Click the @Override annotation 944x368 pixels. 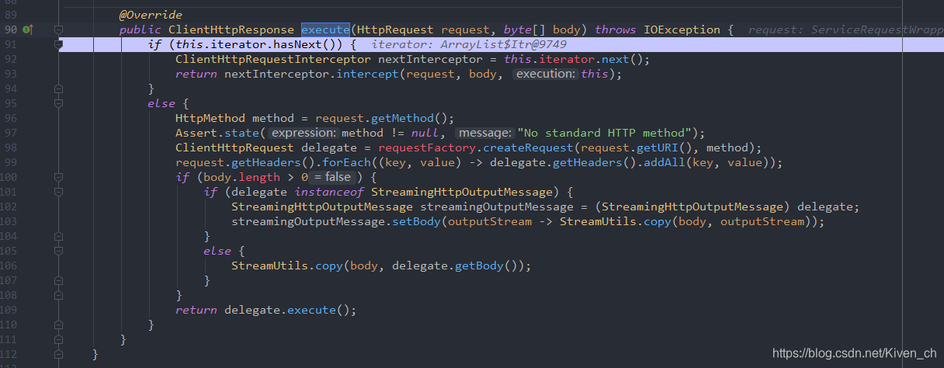151,15
